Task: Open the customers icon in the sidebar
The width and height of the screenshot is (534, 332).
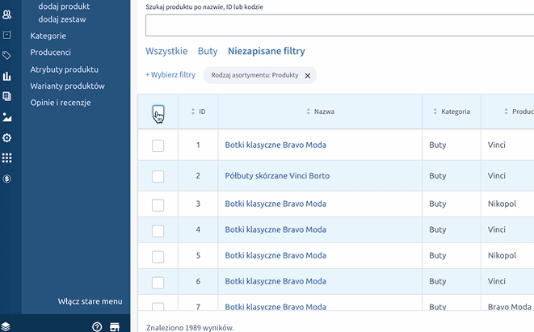Action: click(x=6, y=14)
